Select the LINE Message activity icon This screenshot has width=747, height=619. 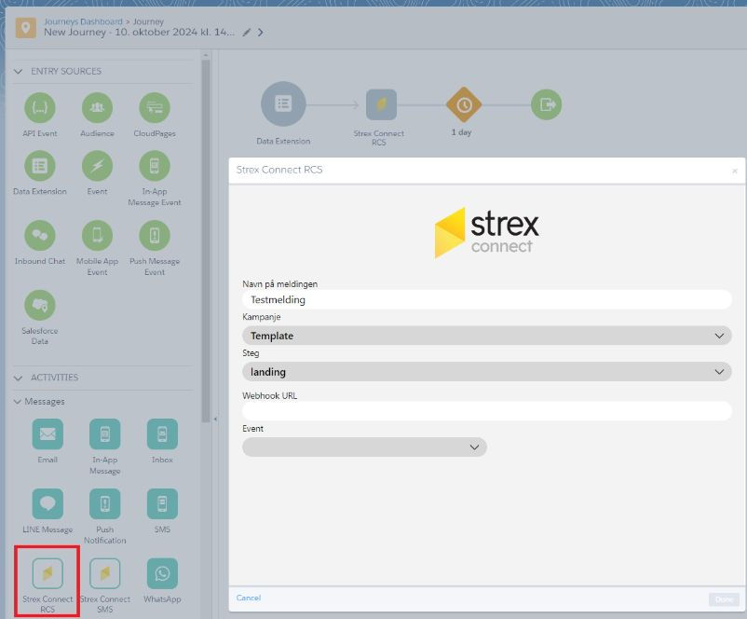(48, 503)
